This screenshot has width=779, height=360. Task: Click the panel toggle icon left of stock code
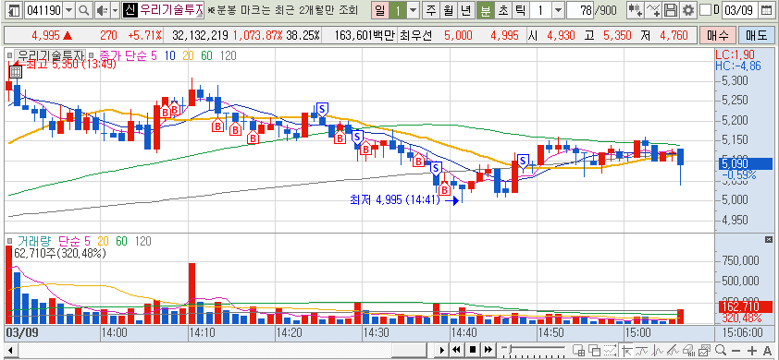(x=15, y=9)
